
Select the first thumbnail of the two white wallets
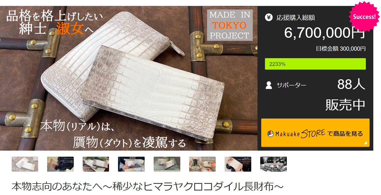click(25, 164)
